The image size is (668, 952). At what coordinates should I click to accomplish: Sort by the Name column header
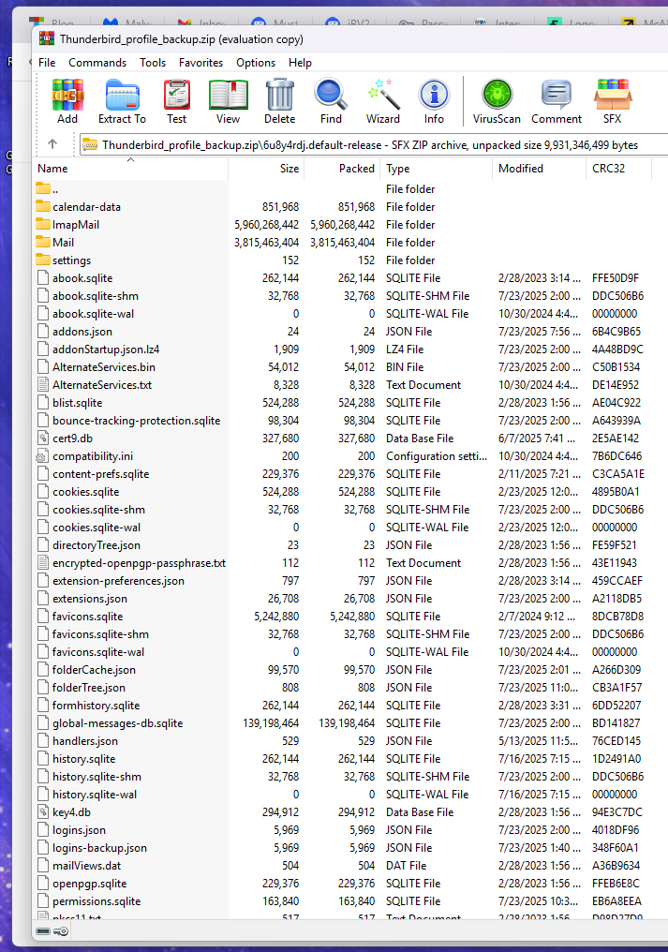[130, 168]
